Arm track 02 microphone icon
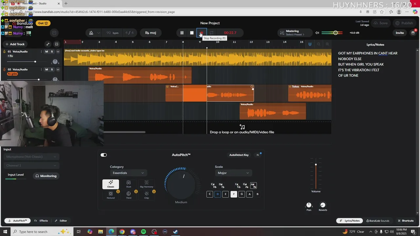 pyautogui.click(x=5, y=69)
